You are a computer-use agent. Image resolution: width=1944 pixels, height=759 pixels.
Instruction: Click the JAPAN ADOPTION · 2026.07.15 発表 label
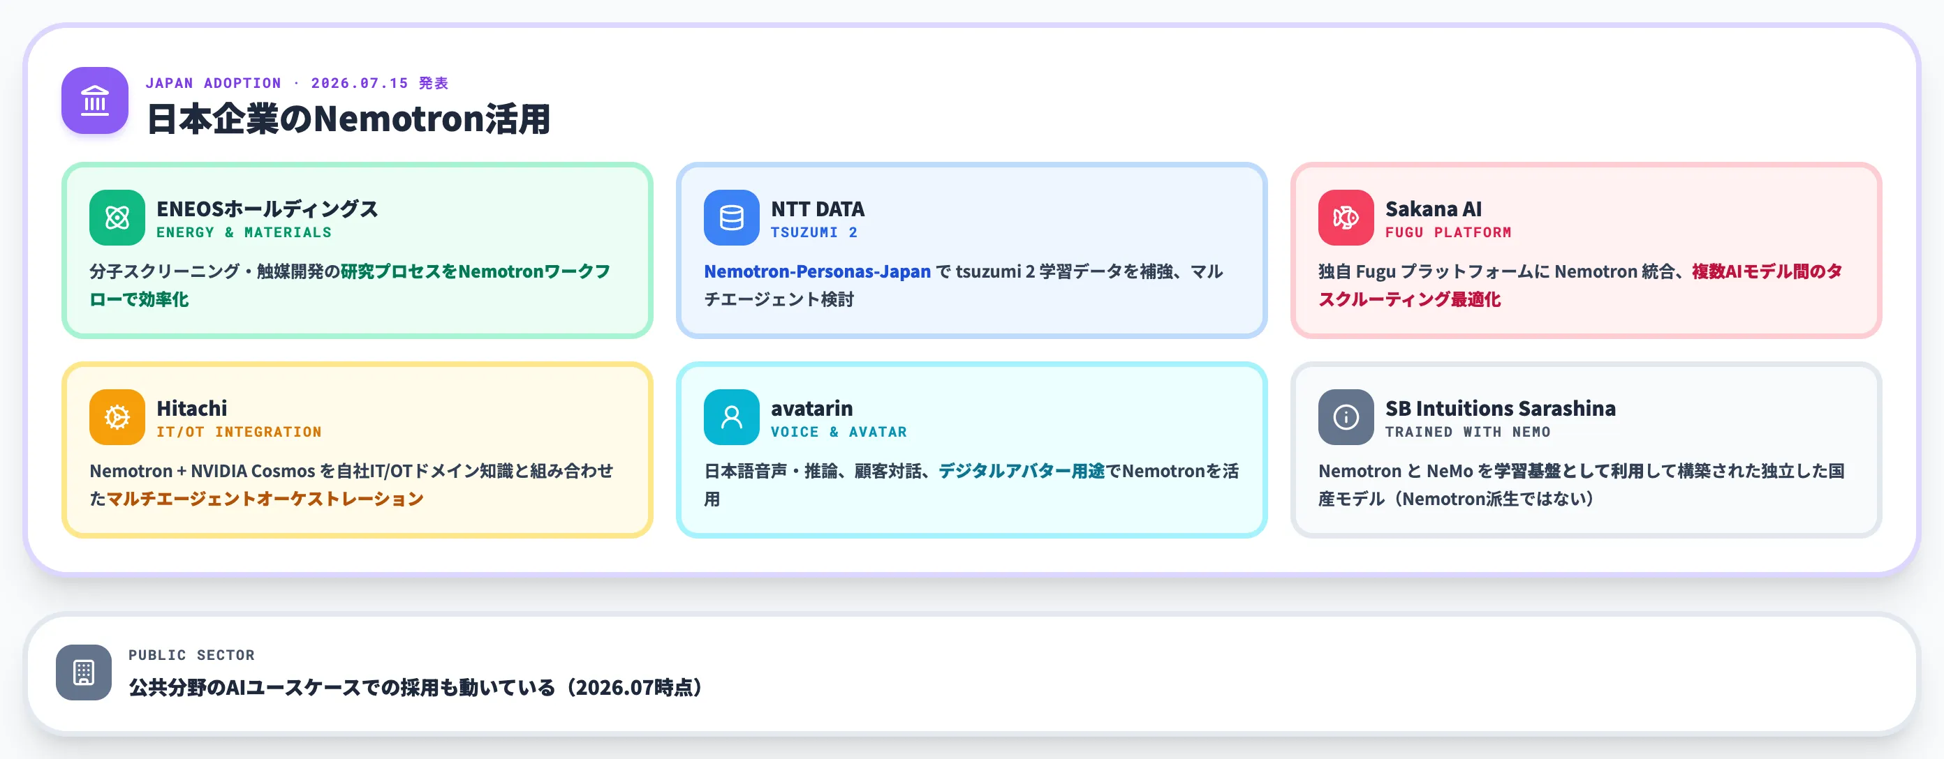click(x=297, y=83)
